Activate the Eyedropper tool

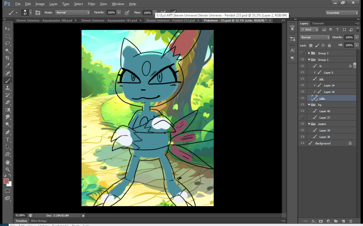[x=8, y=66]
